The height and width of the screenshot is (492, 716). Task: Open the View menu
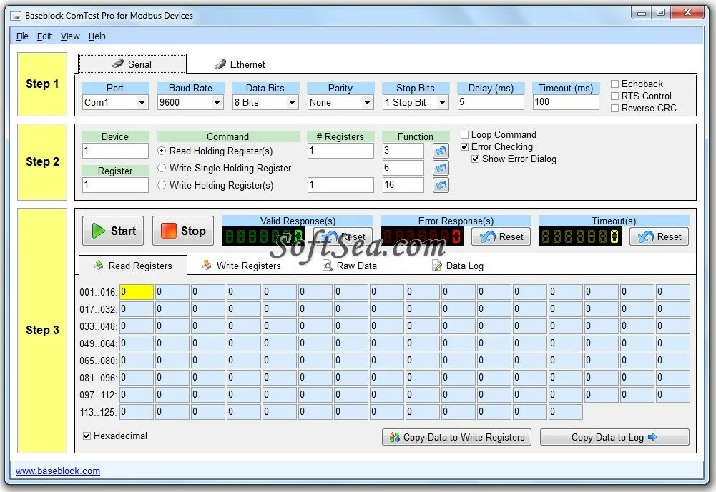[x=70, y=36]
